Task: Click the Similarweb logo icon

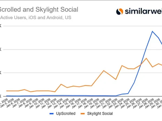Action: point(120,12)
